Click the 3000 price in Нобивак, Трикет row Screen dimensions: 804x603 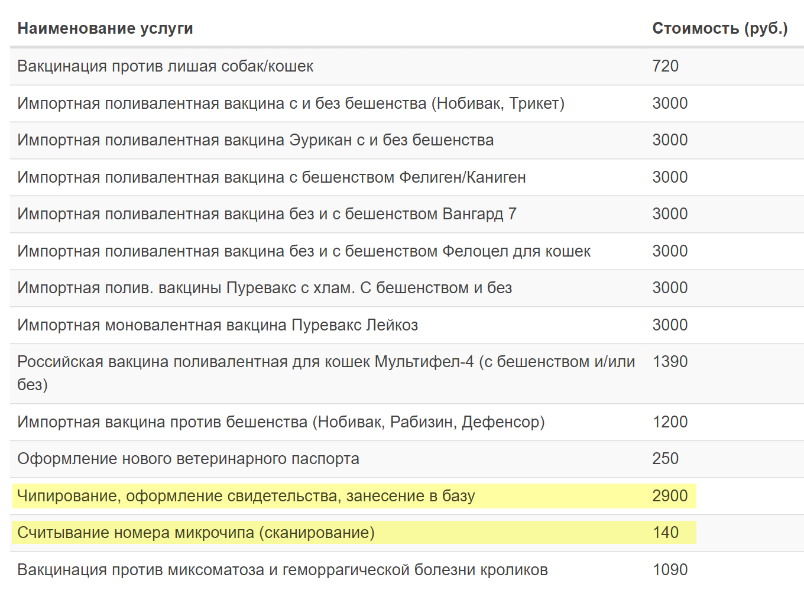coord(670,103)
